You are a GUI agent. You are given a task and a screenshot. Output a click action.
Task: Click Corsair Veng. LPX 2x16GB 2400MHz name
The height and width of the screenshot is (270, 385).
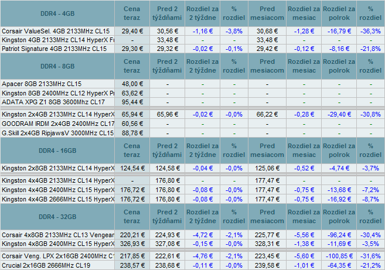click(x=58, y=257)
